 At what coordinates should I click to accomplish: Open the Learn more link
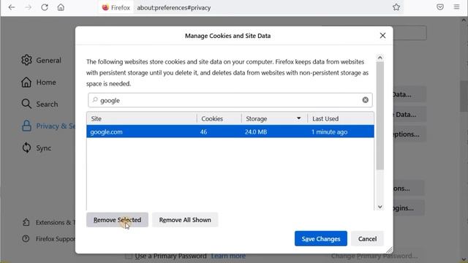click(x=228, y=256)
